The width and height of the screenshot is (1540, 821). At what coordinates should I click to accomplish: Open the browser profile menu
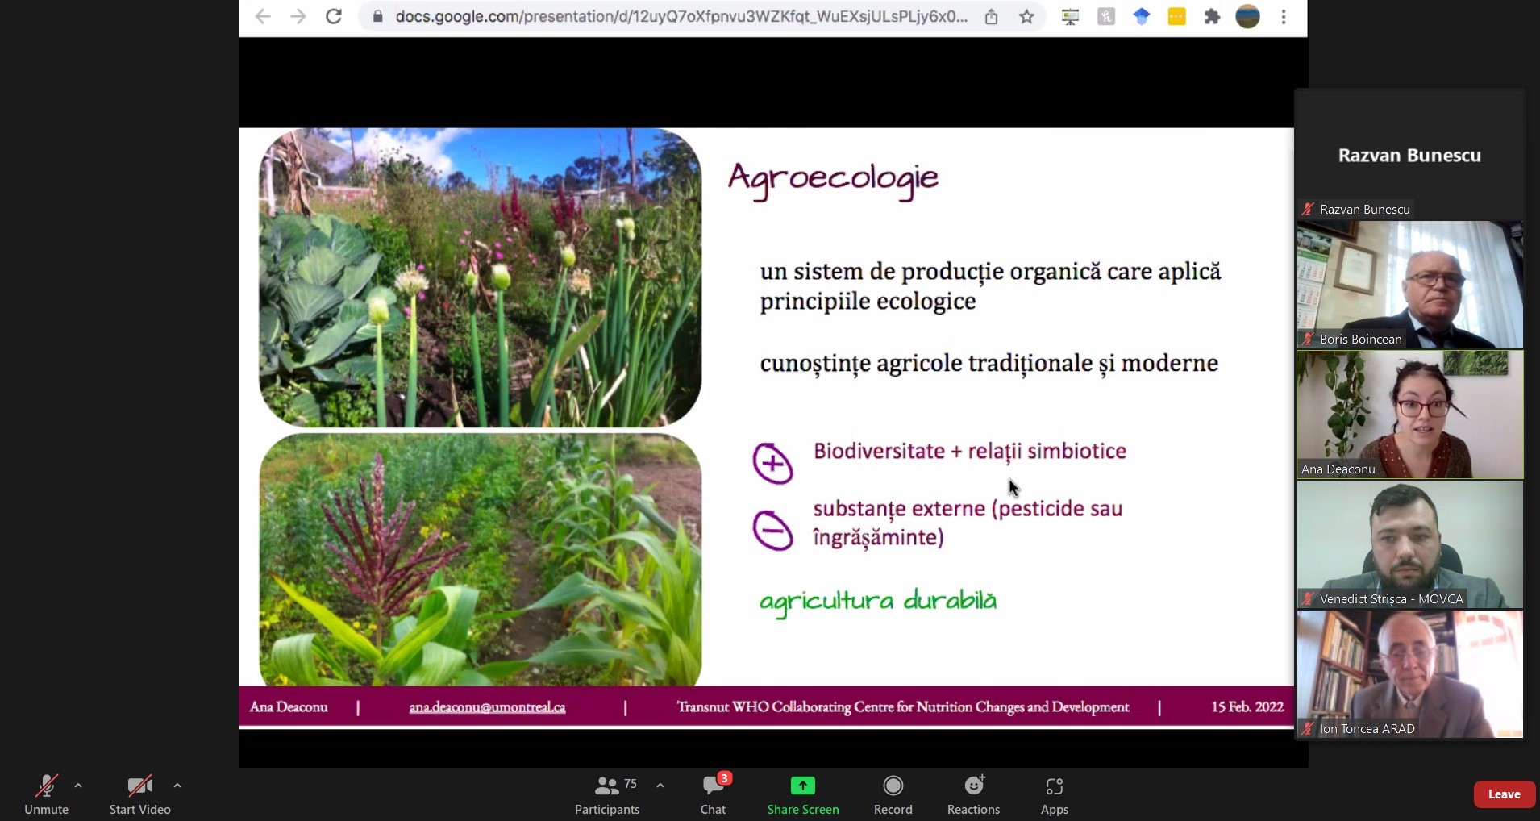click(1248, 16)
